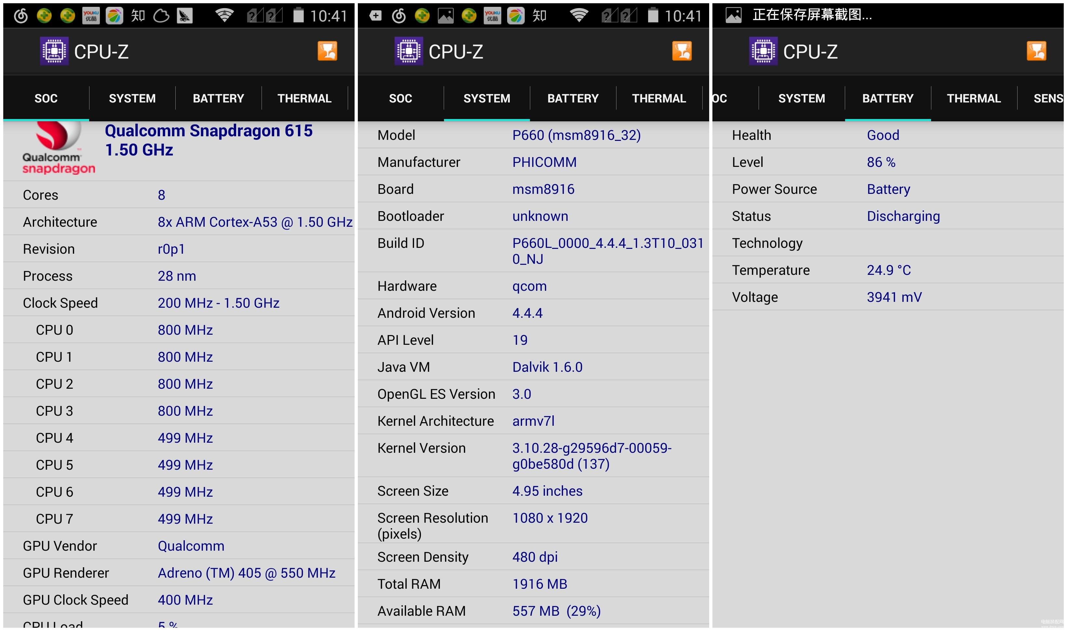This screenshot has height=631, width=1067.
Task: Tap the picture icon in middle status bar
Action: [x=446, y=16]
